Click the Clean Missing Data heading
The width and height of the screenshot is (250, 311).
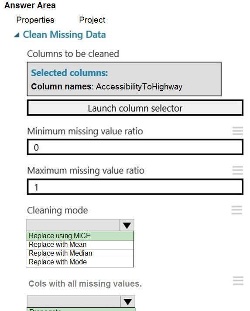(x=64, y=35)
